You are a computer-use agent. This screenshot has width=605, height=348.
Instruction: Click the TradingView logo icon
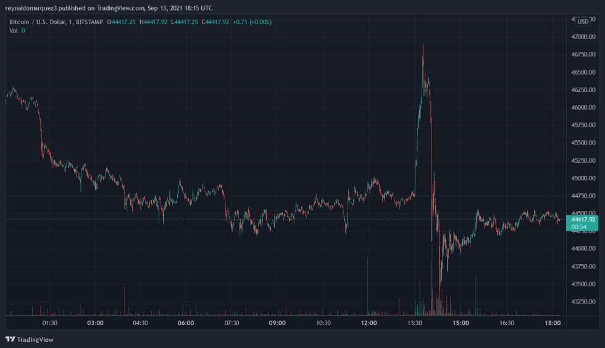click(10, 339)
